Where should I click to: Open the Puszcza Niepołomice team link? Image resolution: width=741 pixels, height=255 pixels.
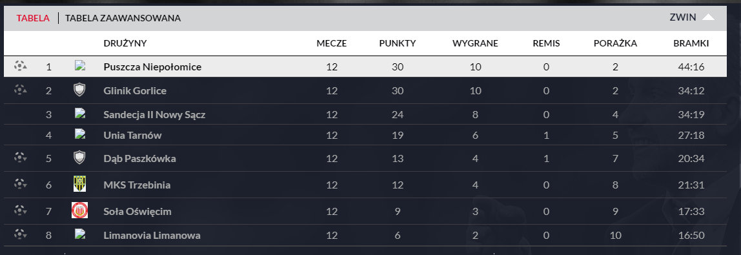pos(152,67)
